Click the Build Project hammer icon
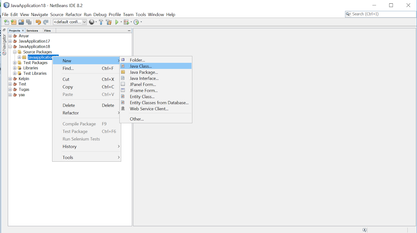Screen dimensions: 417x233 (101, 22)
